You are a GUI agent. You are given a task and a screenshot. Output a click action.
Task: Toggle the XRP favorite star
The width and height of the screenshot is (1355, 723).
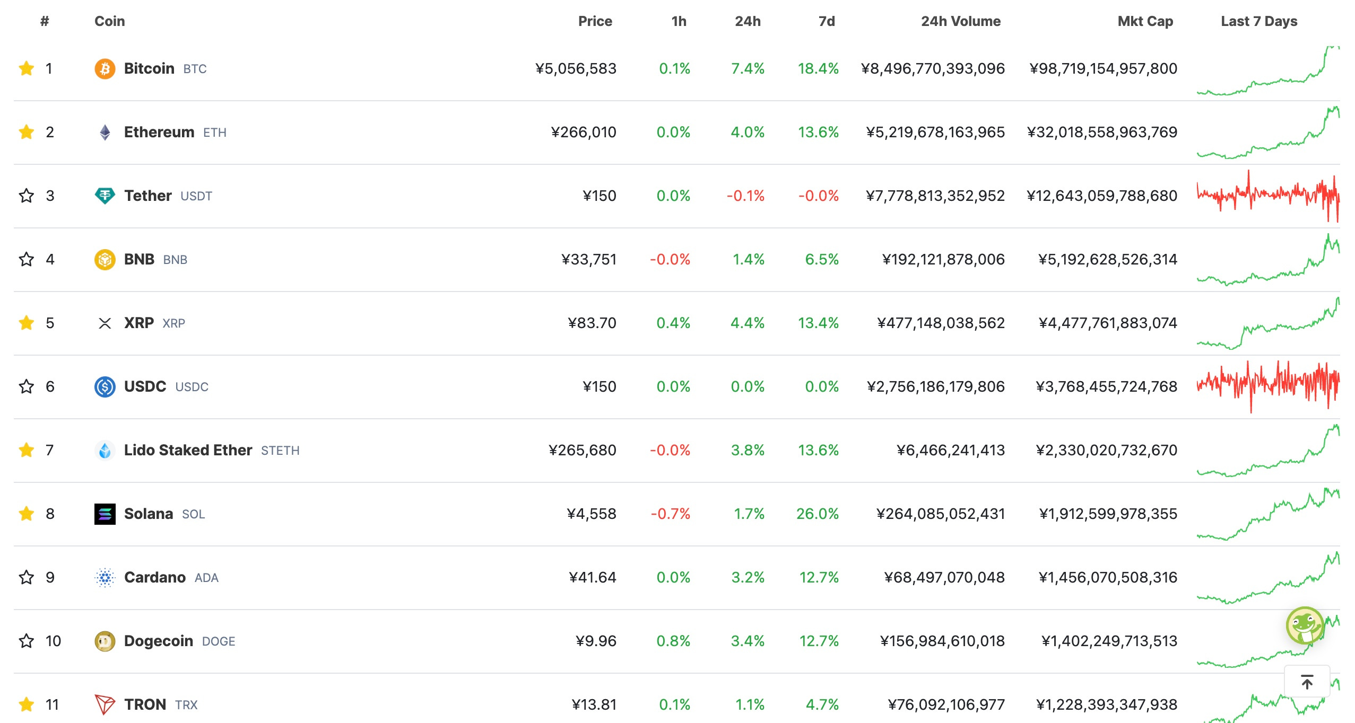(x=27, y=323)
